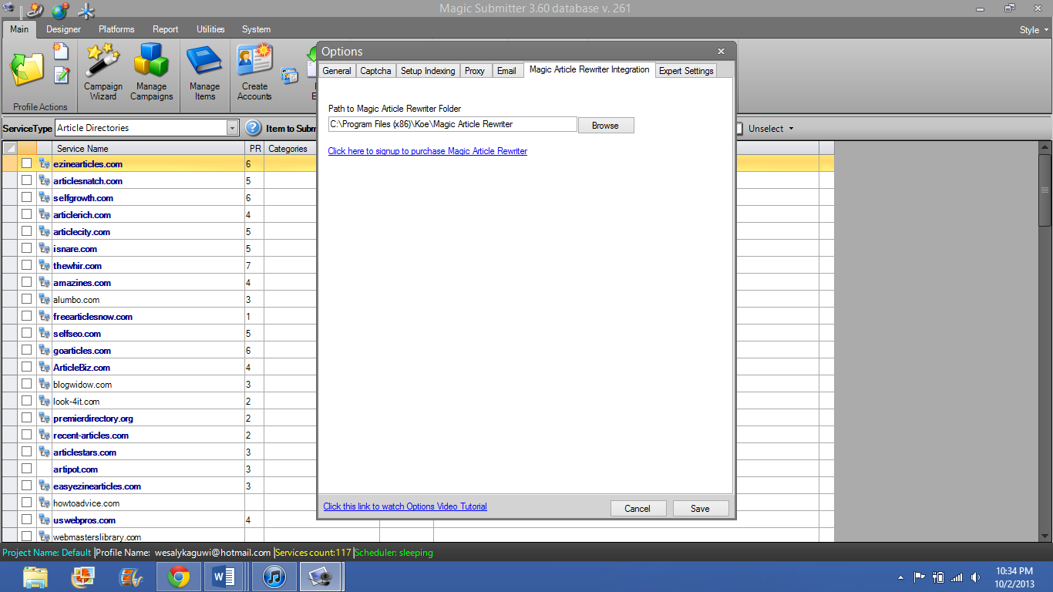Open Microsoft Word from the taskbar

(224, 577)
